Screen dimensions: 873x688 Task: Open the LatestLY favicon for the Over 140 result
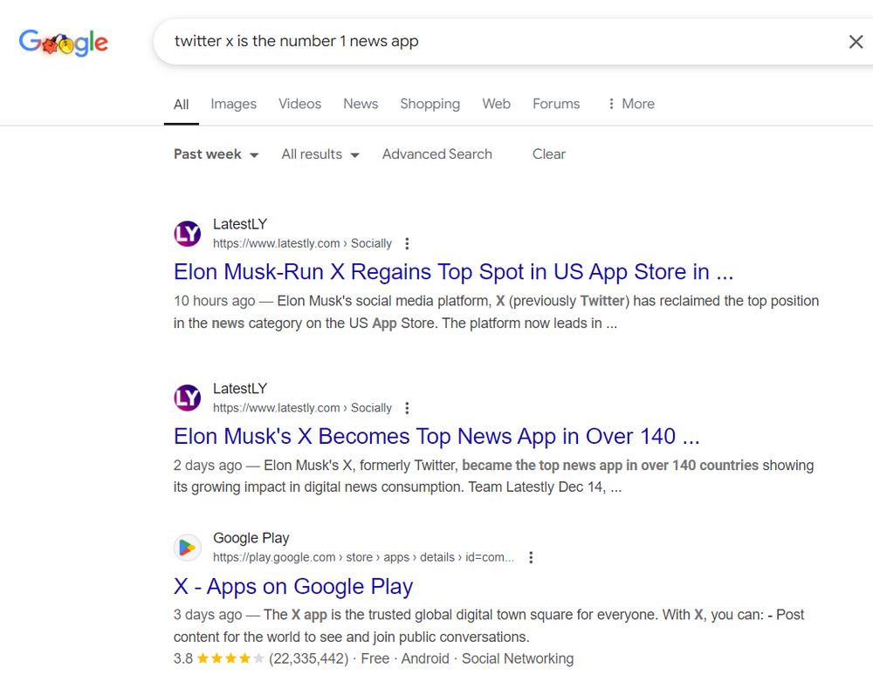point(187,398)
